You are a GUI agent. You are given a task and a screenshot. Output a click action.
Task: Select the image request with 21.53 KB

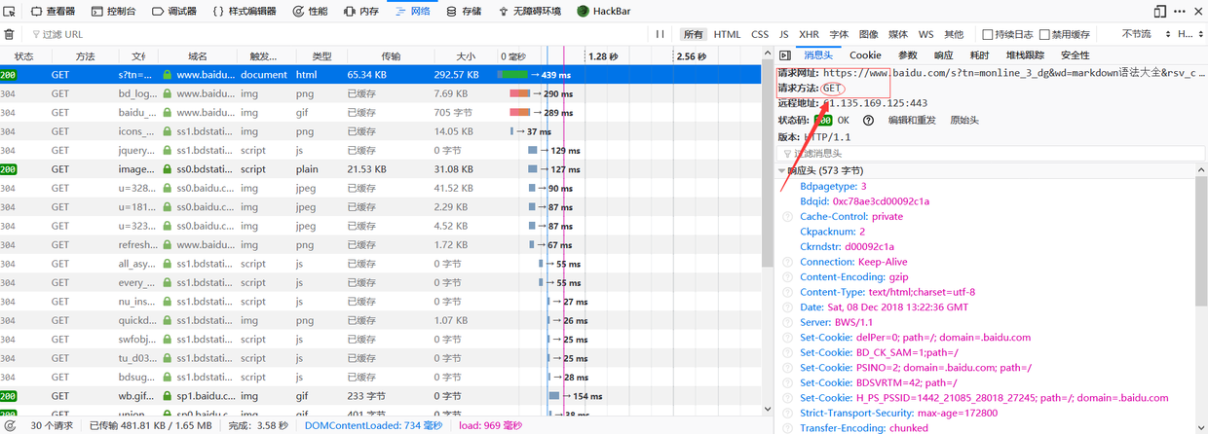point(380,168)
